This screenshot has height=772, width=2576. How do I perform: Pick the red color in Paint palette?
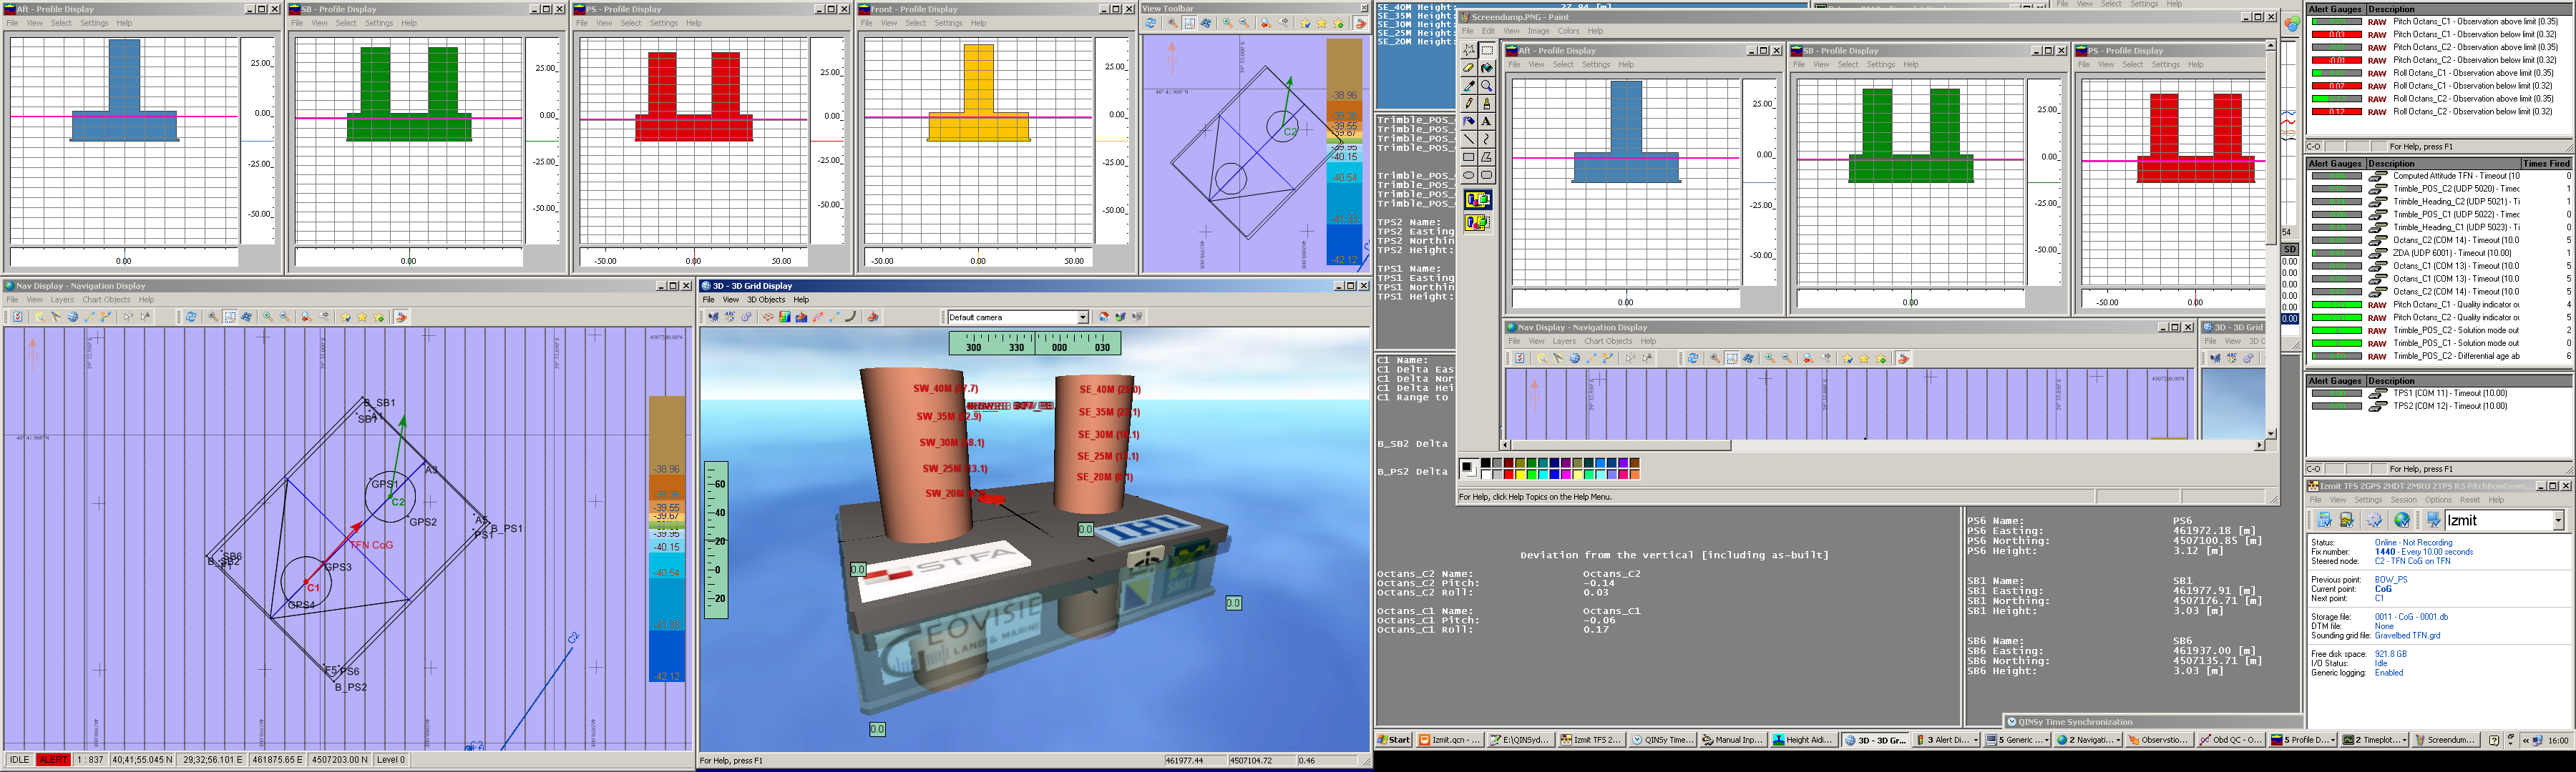[1509, 475]
